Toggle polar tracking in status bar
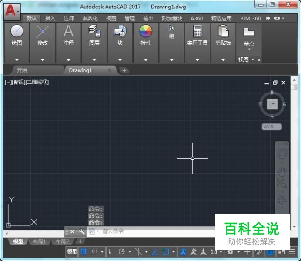 (x=122, y=251)
